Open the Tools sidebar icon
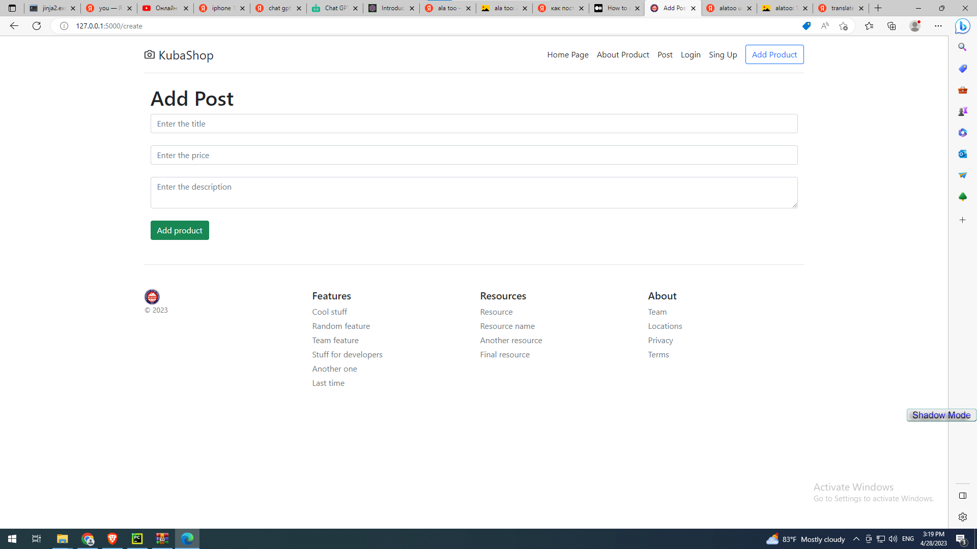The width and height of the screenshot is (977, 549). coord(962,90)
